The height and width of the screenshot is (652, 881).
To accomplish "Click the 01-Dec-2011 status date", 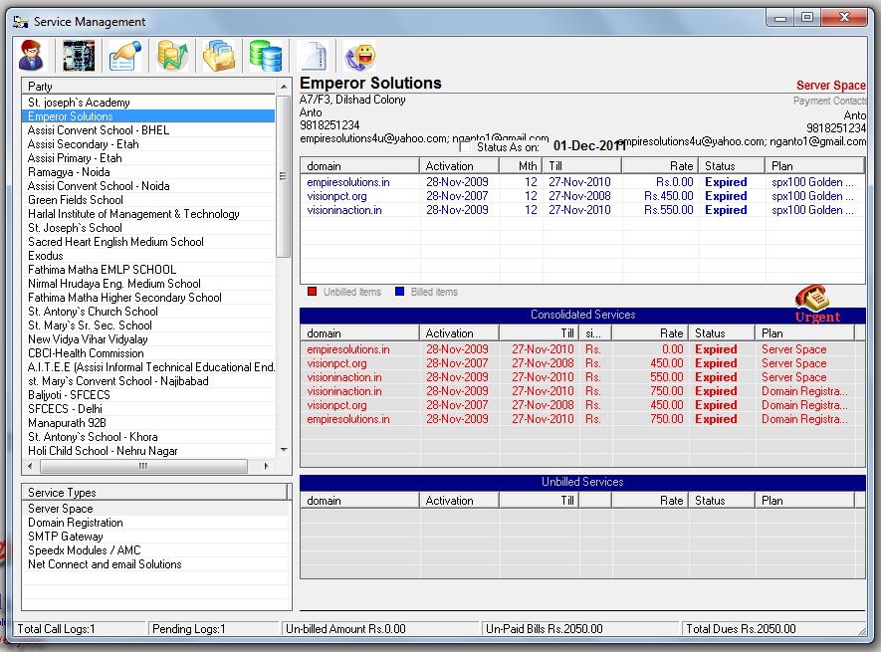I will click(589, 146).
